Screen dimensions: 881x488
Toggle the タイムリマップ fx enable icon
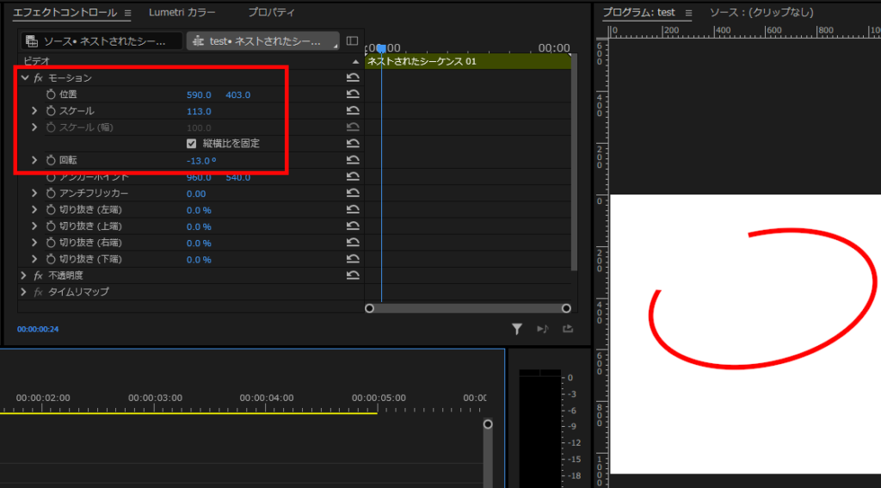(x=38, y=292)
